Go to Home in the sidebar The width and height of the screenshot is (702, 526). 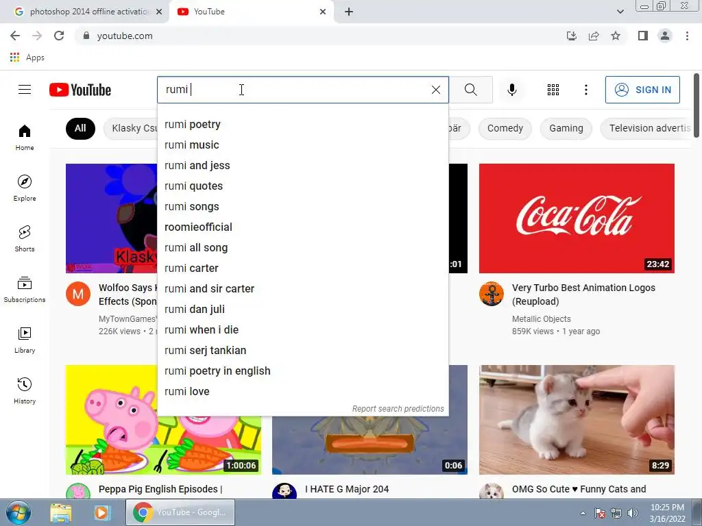coord(25,137)
